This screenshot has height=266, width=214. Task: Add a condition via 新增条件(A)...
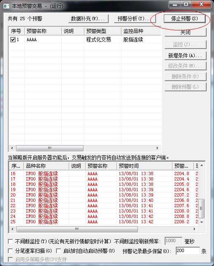[x=186, y=56]
